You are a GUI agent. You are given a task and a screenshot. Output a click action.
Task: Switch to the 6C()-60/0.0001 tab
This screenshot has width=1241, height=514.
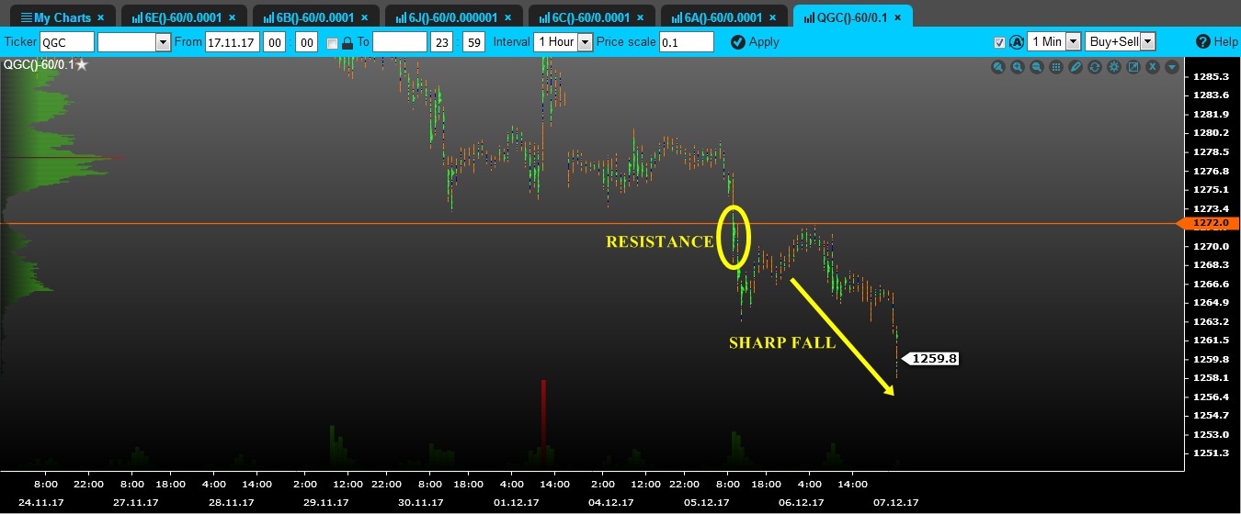click(590, 17)
